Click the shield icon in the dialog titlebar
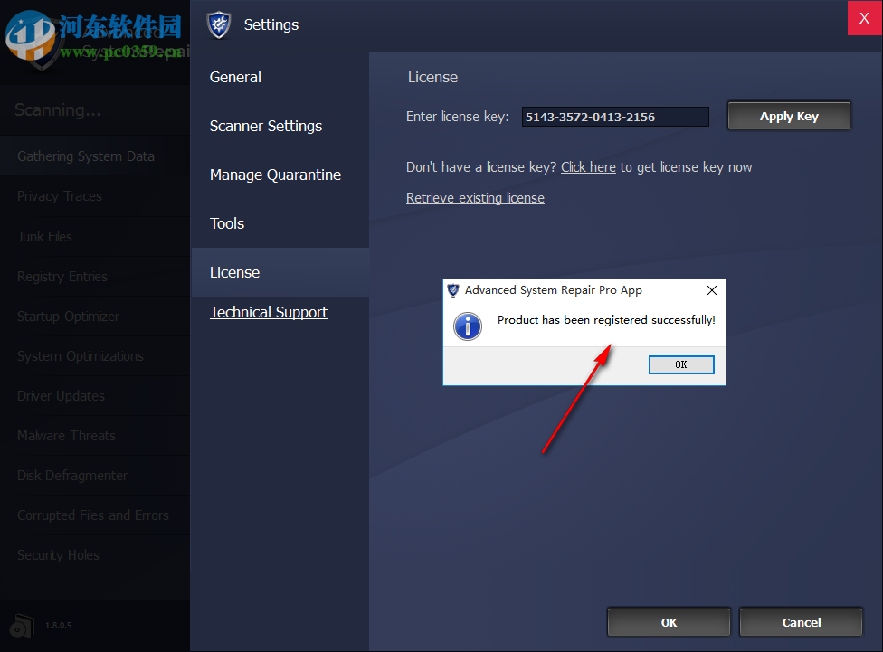The height and width of the screenshot is (652, 883). (x=452, y=290)
